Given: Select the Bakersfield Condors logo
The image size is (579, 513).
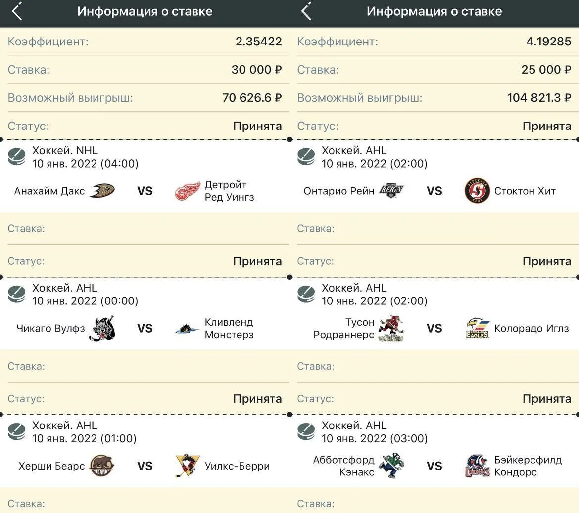Looking at the screenshot, I should (477, 466).
